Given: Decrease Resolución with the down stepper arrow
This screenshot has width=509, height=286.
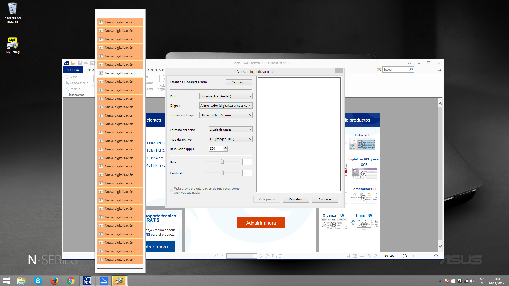Looking at the screenshot, I should (x=226, y=150).
